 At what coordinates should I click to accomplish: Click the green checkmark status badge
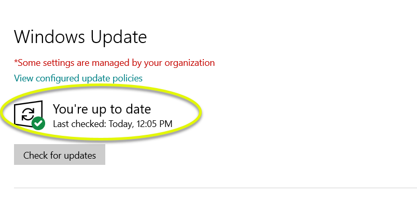[38, 123]
